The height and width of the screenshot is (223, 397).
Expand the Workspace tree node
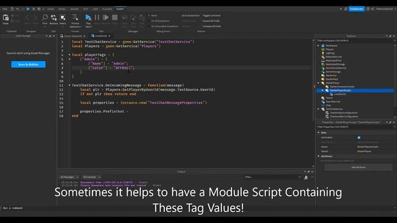point(318,46)
